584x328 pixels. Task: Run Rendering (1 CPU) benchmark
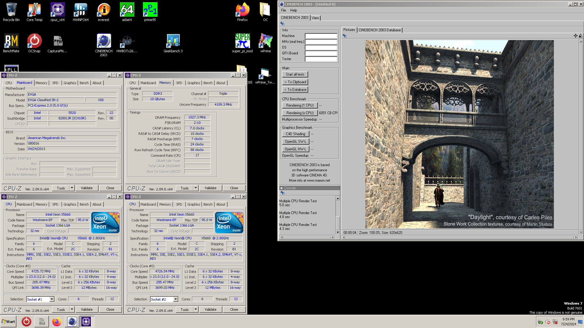tap(300, 105)
